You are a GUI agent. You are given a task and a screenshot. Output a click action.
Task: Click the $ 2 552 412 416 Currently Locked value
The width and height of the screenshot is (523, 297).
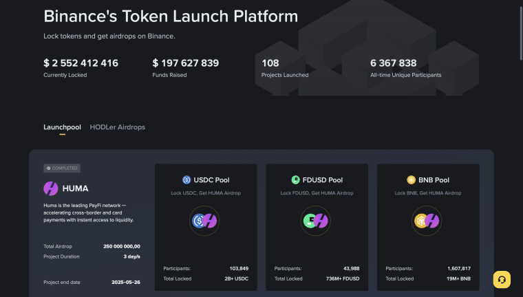(81, 63)
